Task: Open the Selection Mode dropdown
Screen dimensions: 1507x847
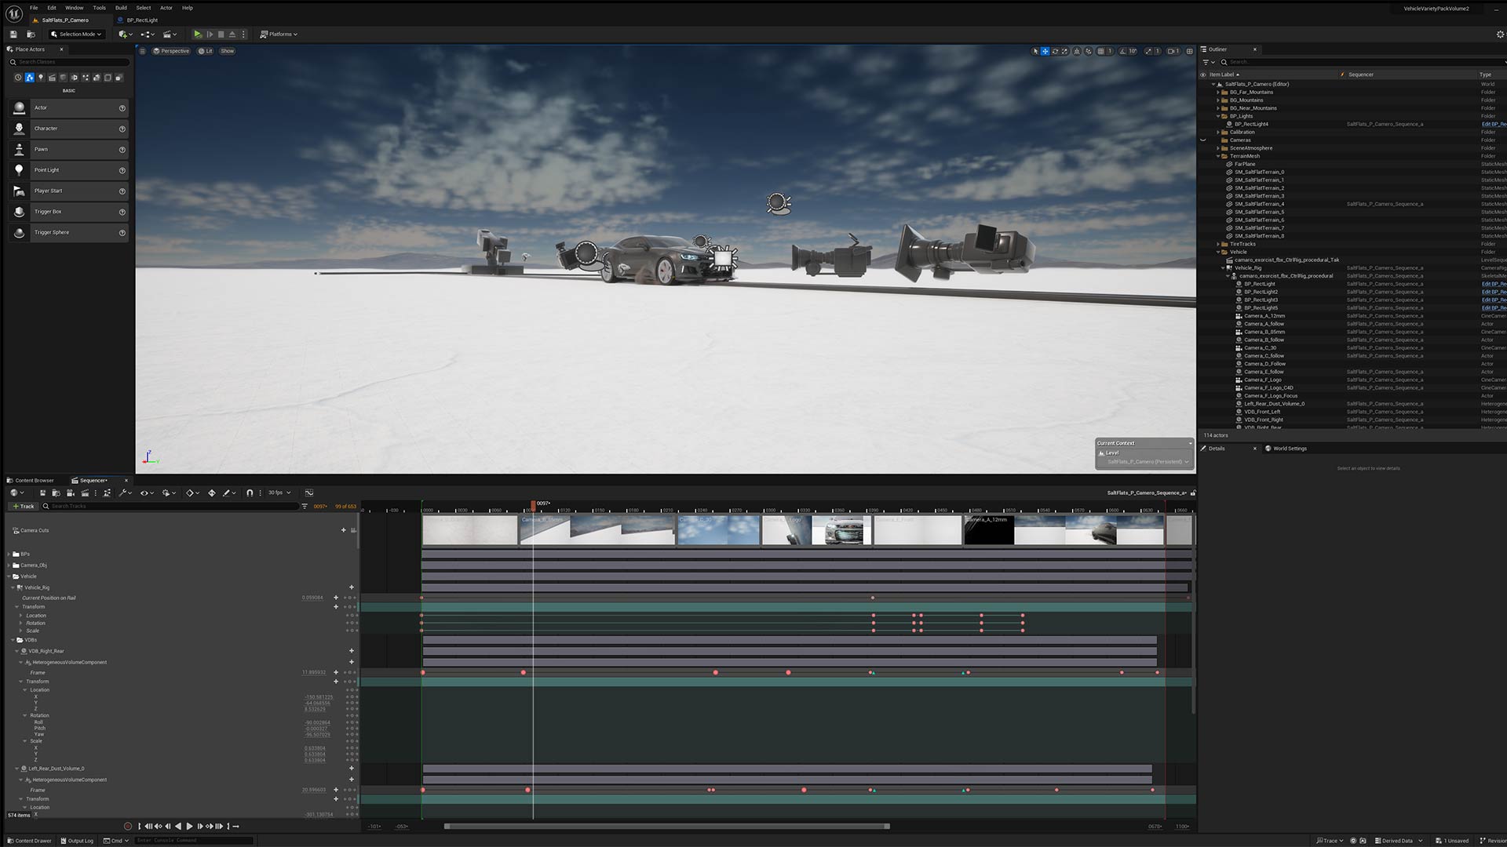Action: pos(76,35)
